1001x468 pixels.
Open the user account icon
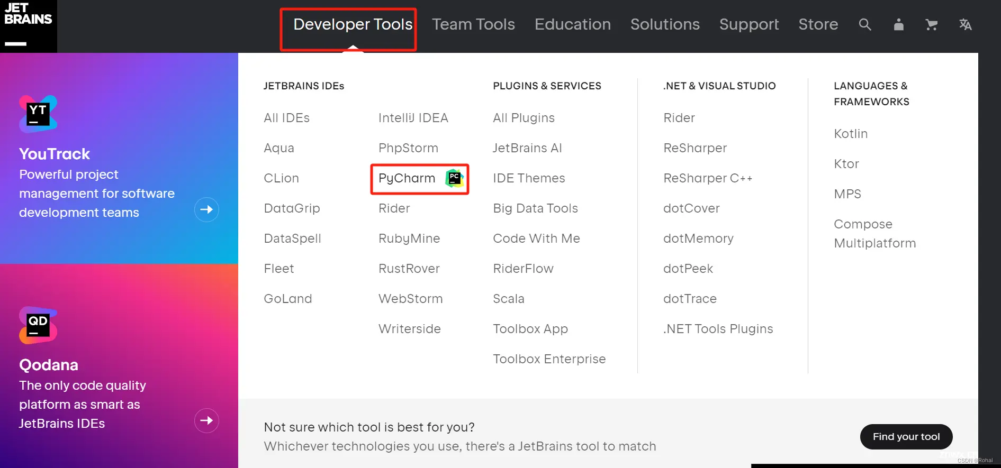click(898, 24)
